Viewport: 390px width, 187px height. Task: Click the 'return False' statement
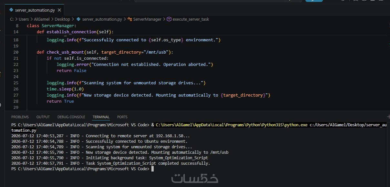click(x=71, y=71)
